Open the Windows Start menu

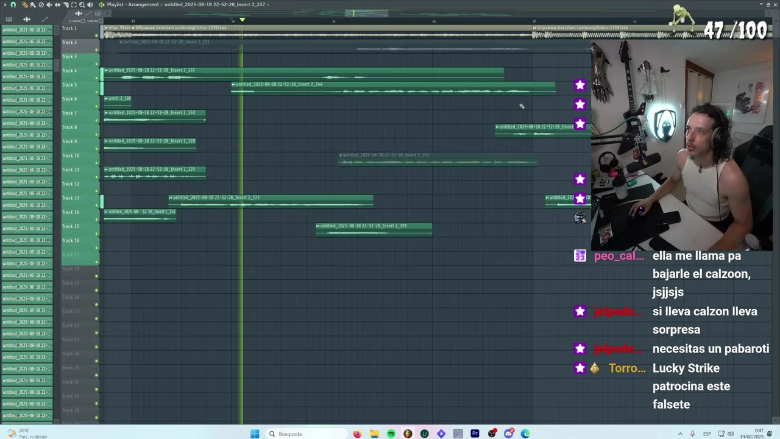coord(255,434)
